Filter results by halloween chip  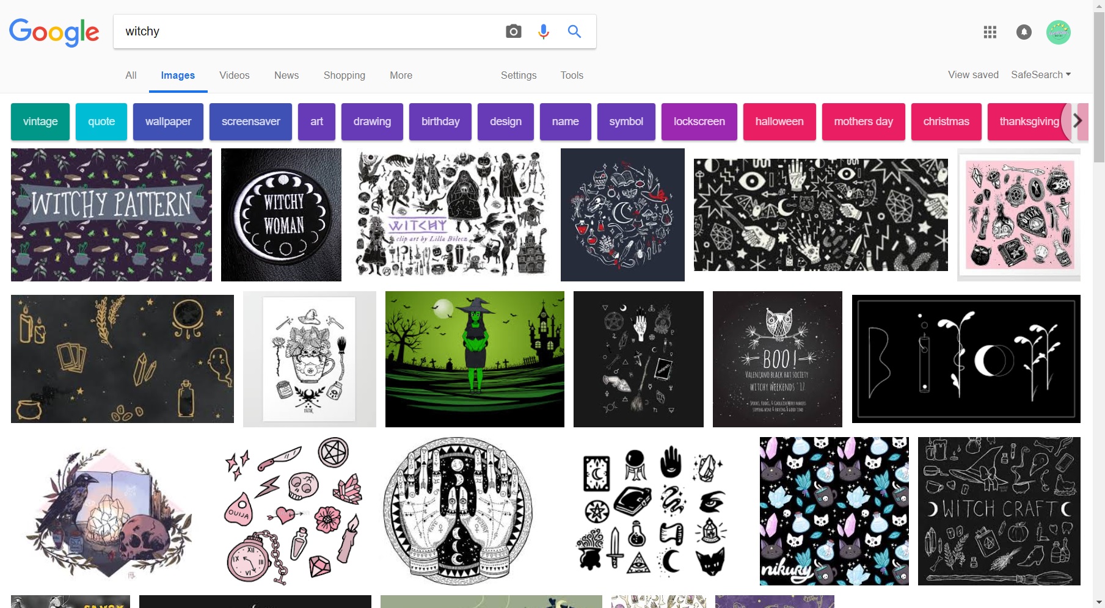[779, 121]
